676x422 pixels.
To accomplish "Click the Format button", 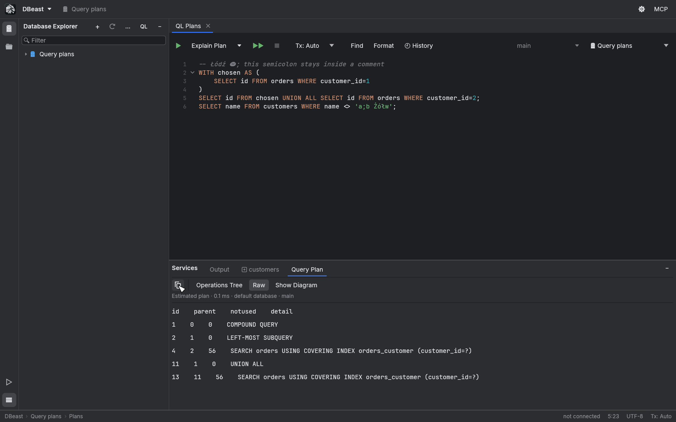I will point(383,46).
